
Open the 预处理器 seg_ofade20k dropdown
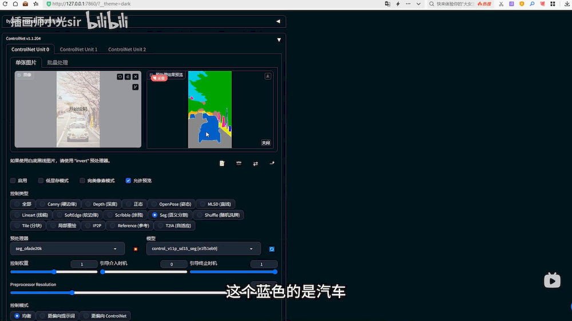[x=67, y=249]
